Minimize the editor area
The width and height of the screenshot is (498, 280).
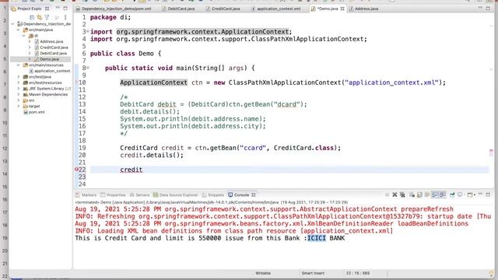[481, 8]
